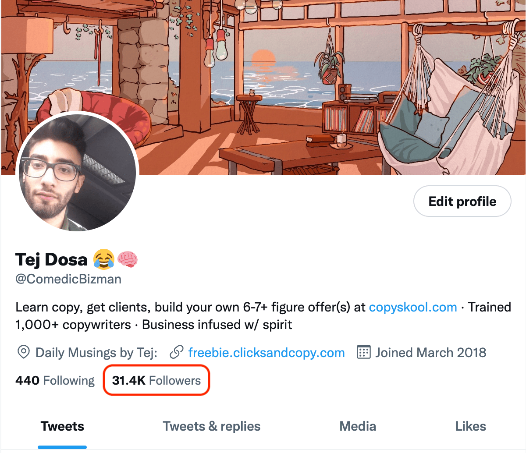Click the Tej Dosa display name
Image resolution: width=526 pixels, height=453 pixels.
(x=51, y=260)
